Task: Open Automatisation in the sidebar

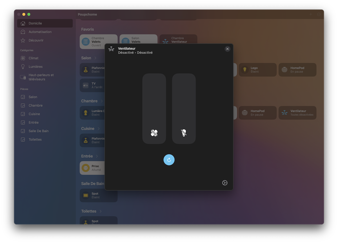Action: (45, 32)
